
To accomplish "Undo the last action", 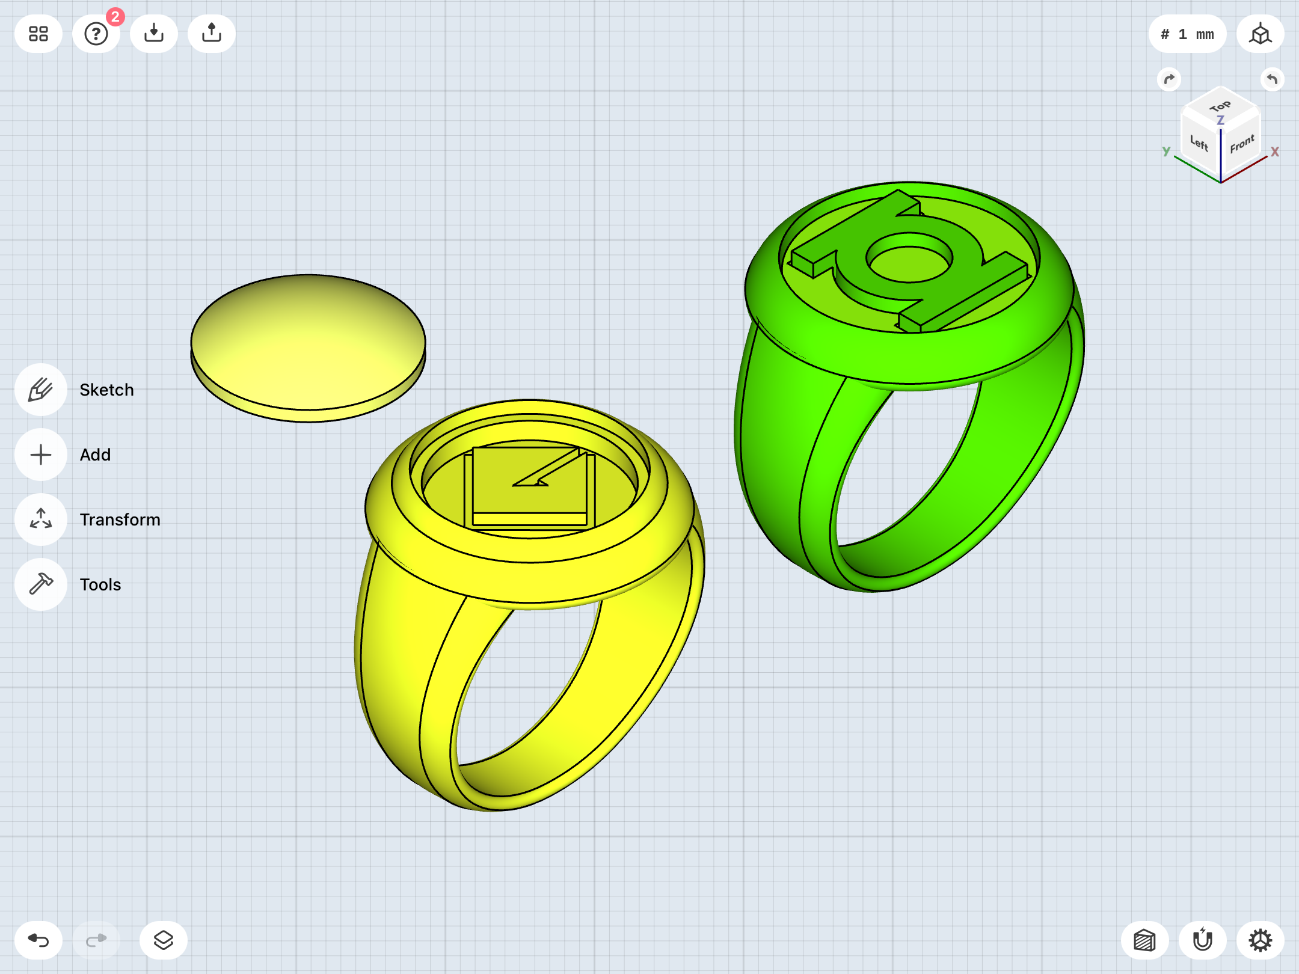I will pos(38,940).
